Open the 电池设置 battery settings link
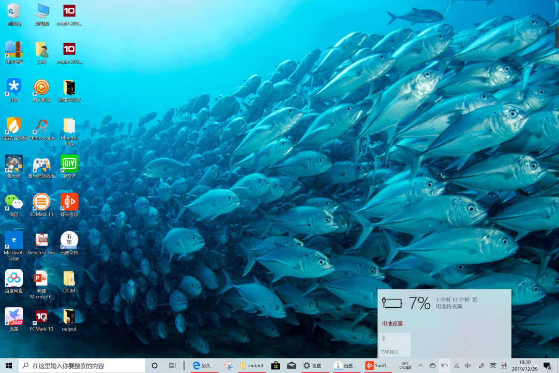 pos(392,324)
